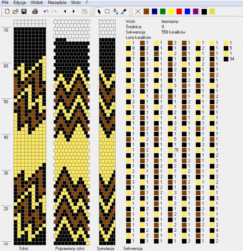Click the right black arrow to shift the pattern

click(x=74, y=12)
